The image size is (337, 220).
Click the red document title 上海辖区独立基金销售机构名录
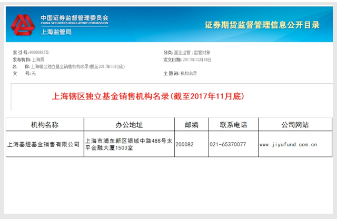[x=148, y=96]
